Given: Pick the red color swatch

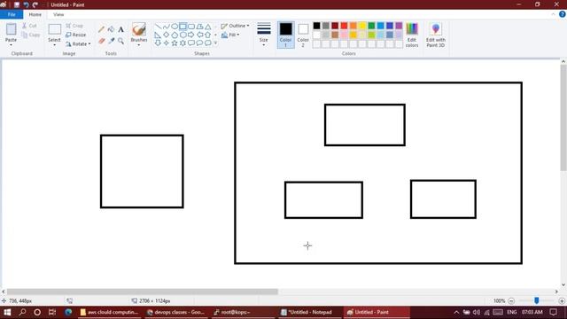Looking at the screenshot, I should pyautogui.click(x=344, y=26).
